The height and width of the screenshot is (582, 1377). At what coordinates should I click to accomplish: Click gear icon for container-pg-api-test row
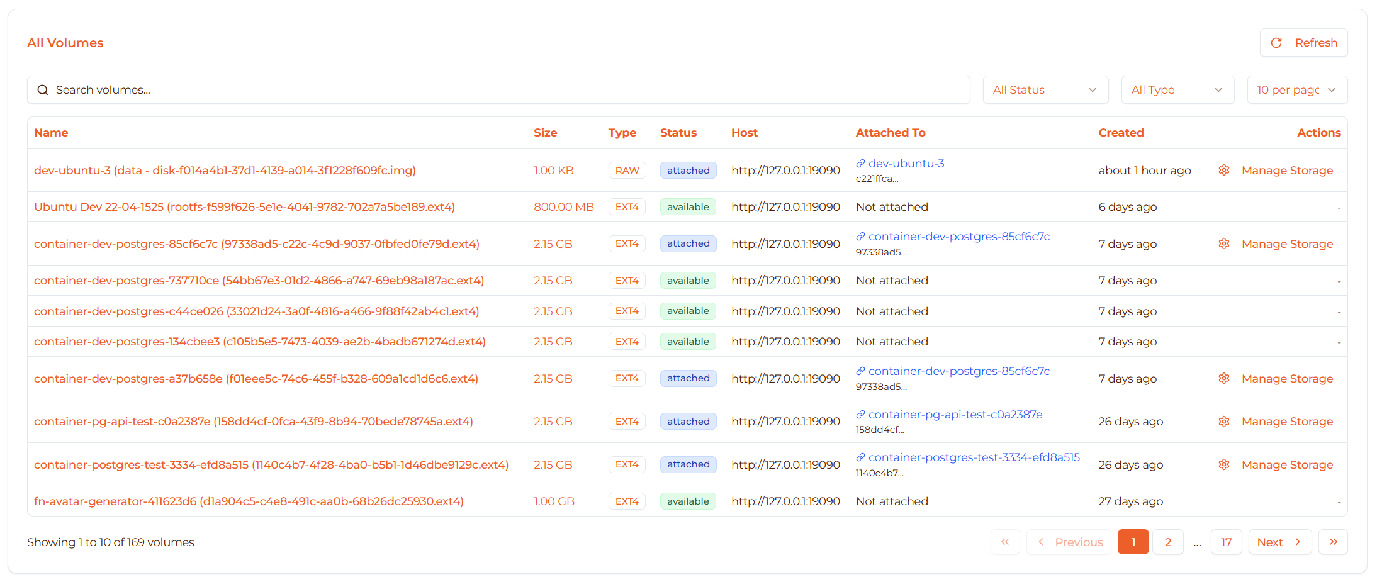click(x=1223, y=422)
